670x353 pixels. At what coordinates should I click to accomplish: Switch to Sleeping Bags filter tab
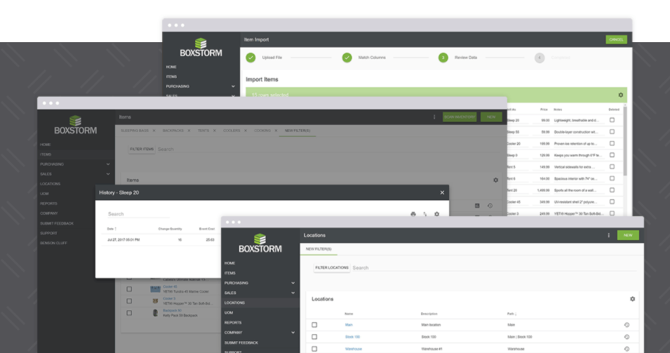point(135,131)
